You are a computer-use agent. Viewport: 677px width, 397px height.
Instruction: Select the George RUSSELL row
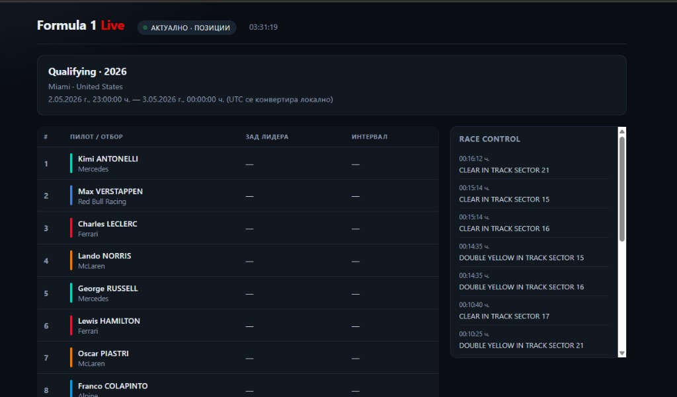(238, 293)
